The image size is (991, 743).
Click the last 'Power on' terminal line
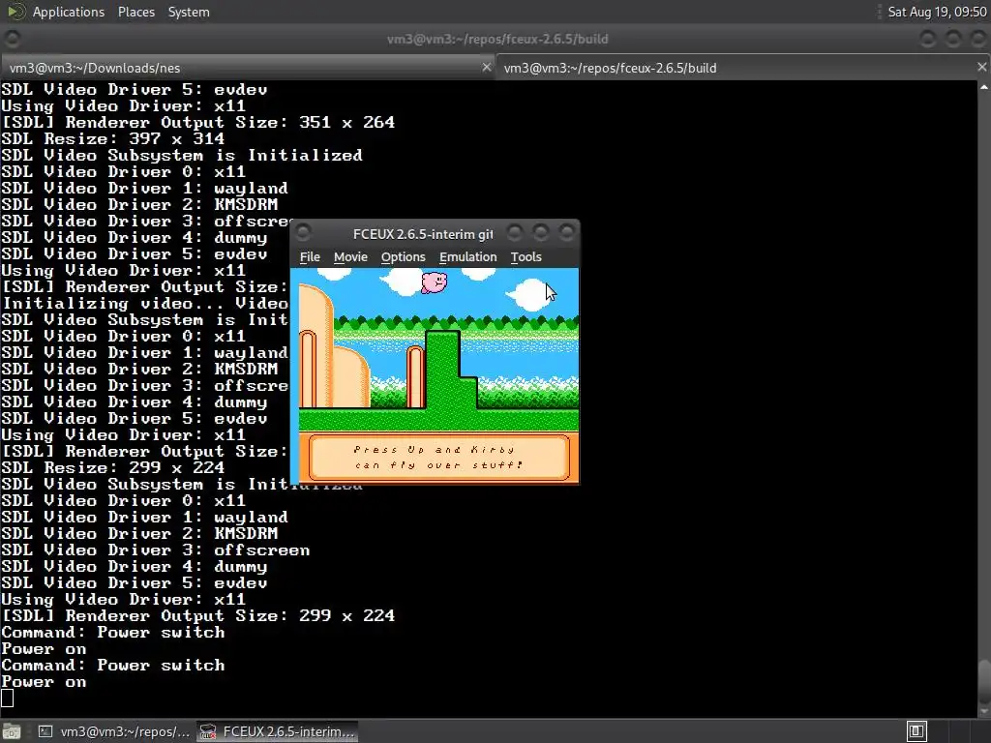(44, 682)
